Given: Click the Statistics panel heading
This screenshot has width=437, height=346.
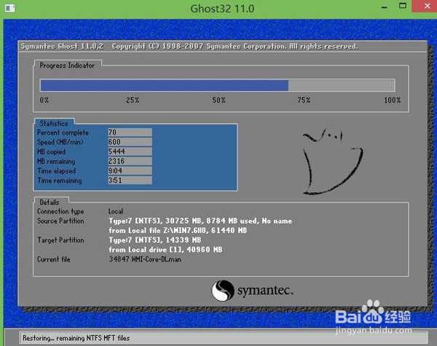Looking at the screenshot, I should (54, 123).
